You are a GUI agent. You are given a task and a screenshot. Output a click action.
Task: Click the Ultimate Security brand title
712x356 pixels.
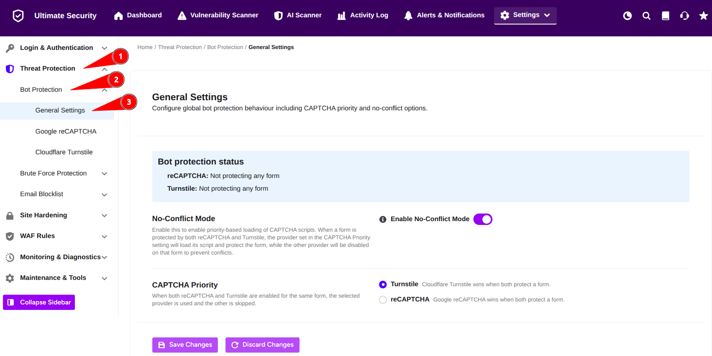tap(65, 16)
